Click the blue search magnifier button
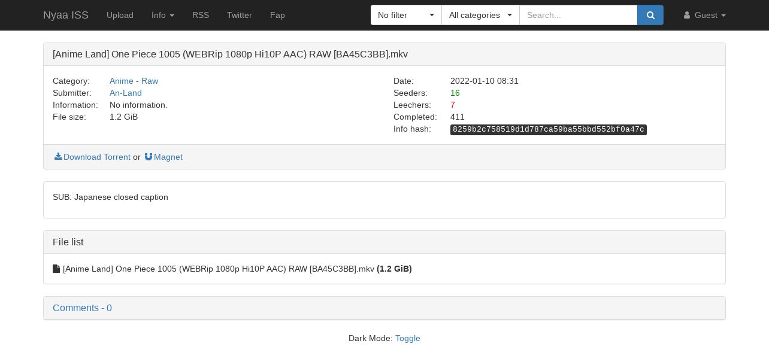Image resolution: width=769 pixels, height=362 pixels. click(x=650, y=15)
